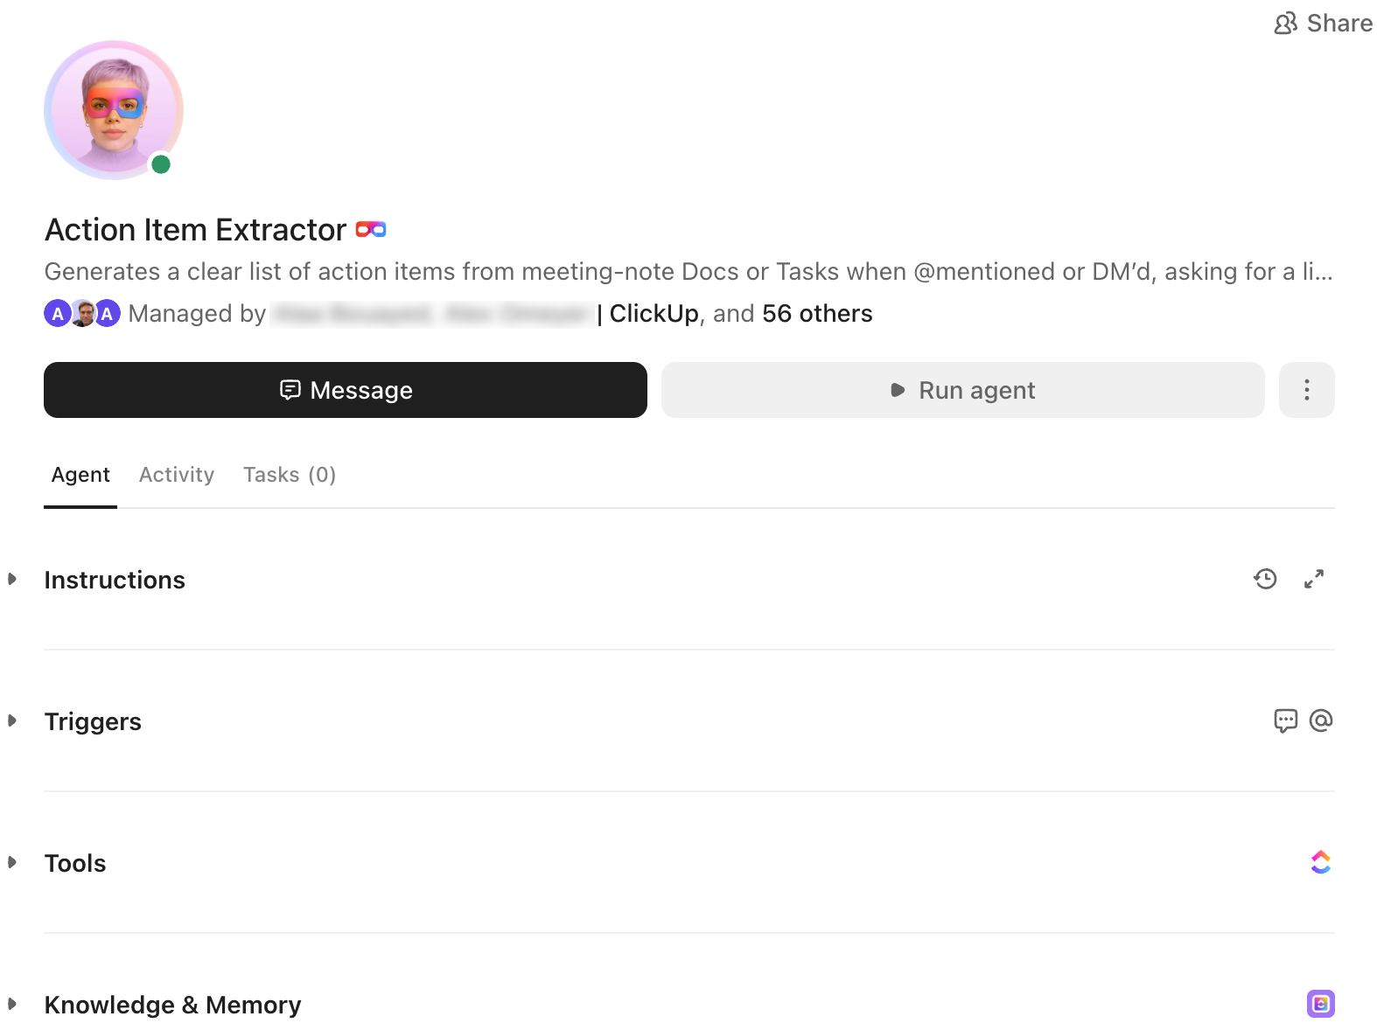Expand Instructions into fullscreen view
The width and height of the screenshot is (1377, 1030).
pos(1314,579)
